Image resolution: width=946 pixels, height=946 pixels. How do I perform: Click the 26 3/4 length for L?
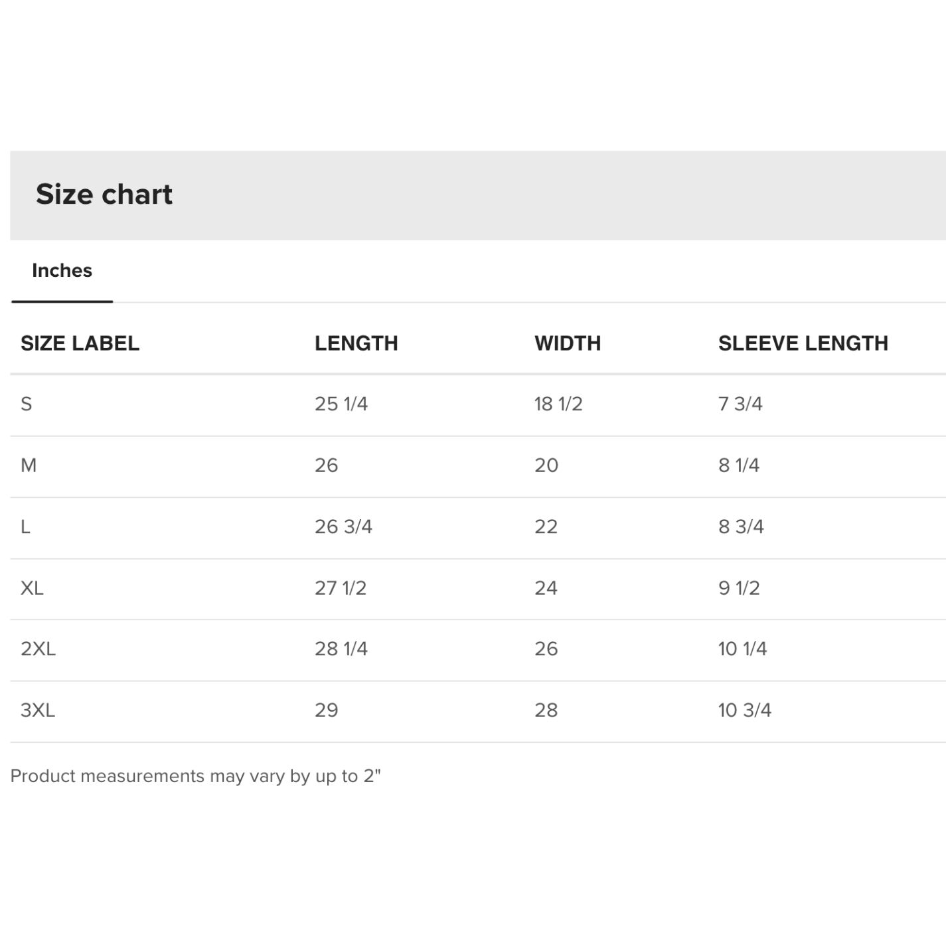pyautogui.click(x=343, y=526)
